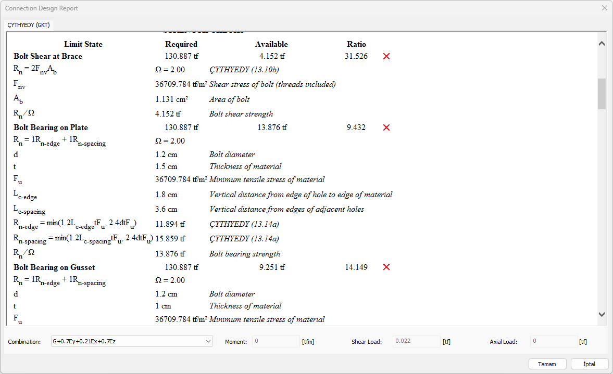Click the Axial Load value field
The width and height of the screenshot is (613, 374).
(554, 341)
